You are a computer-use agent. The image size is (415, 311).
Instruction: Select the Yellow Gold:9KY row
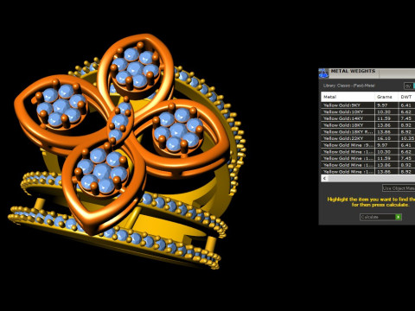tap(368, 105)
